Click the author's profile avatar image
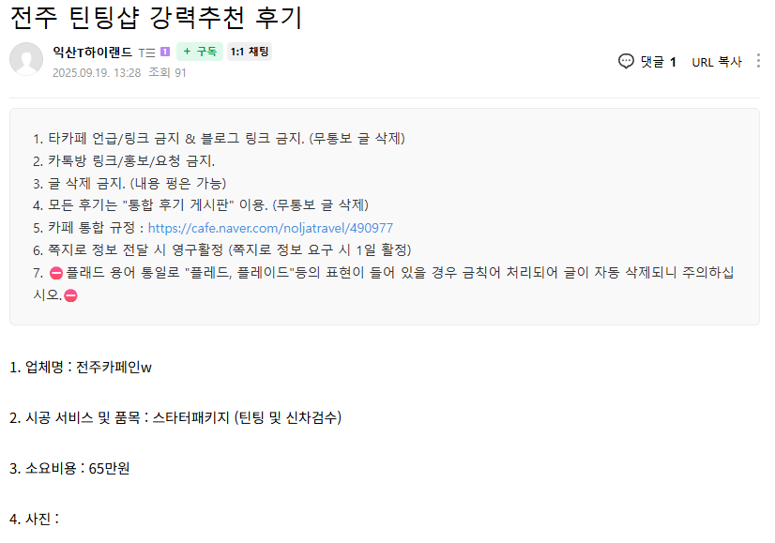 point(26,59)
